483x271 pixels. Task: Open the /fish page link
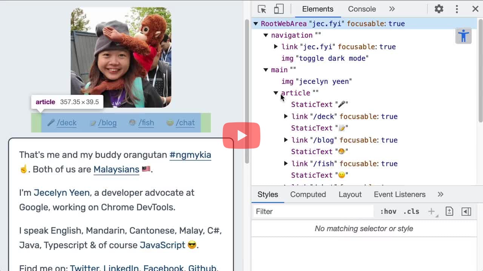[146, 123]
